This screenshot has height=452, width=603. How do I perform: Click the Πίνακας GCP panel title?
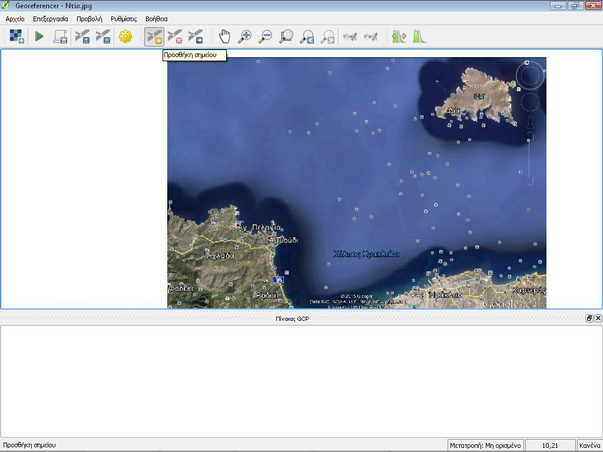point(292,318)
